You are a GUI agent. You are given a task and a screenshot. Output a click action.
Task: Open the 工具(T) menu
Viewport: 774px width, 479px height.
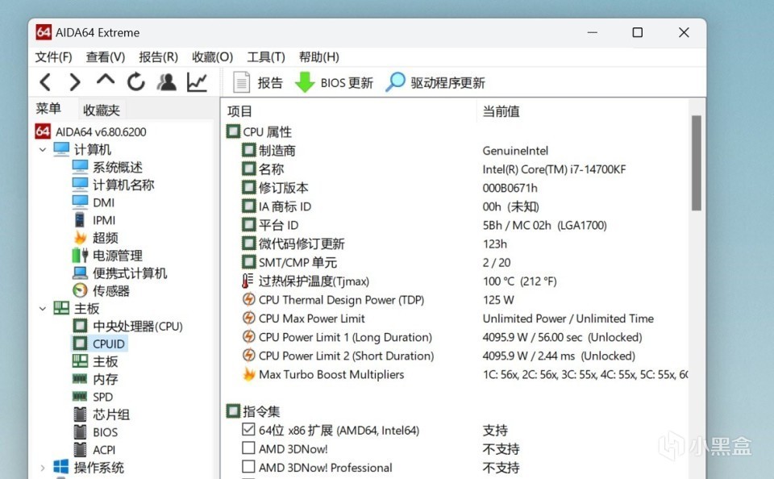(265, 57)
